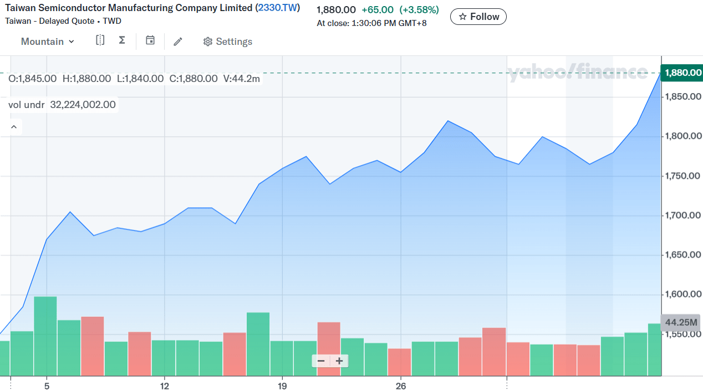Zoom out with the minus button
703x390 pixels.
(321, 361)
